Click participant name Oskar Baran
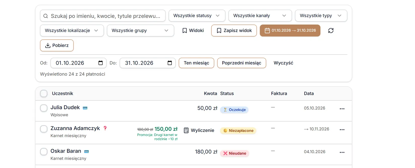This screenshot has width=415, height=168. tap(66, 151)
